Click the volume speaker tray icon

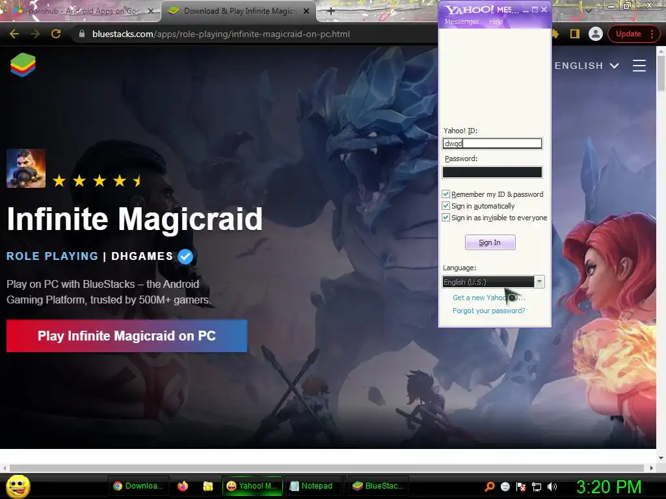[552, 487]
